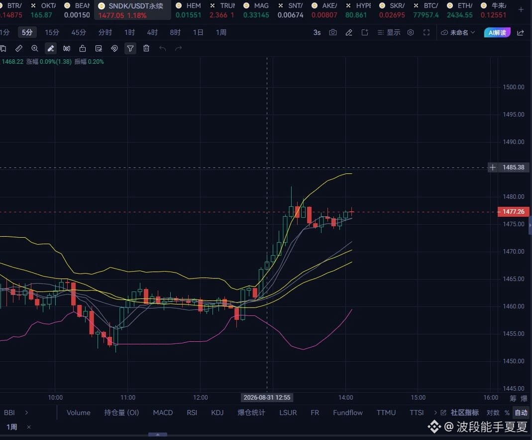Enable the Fundflow indicator
Viewport: 532px width, 440px height.
(348, 413)
